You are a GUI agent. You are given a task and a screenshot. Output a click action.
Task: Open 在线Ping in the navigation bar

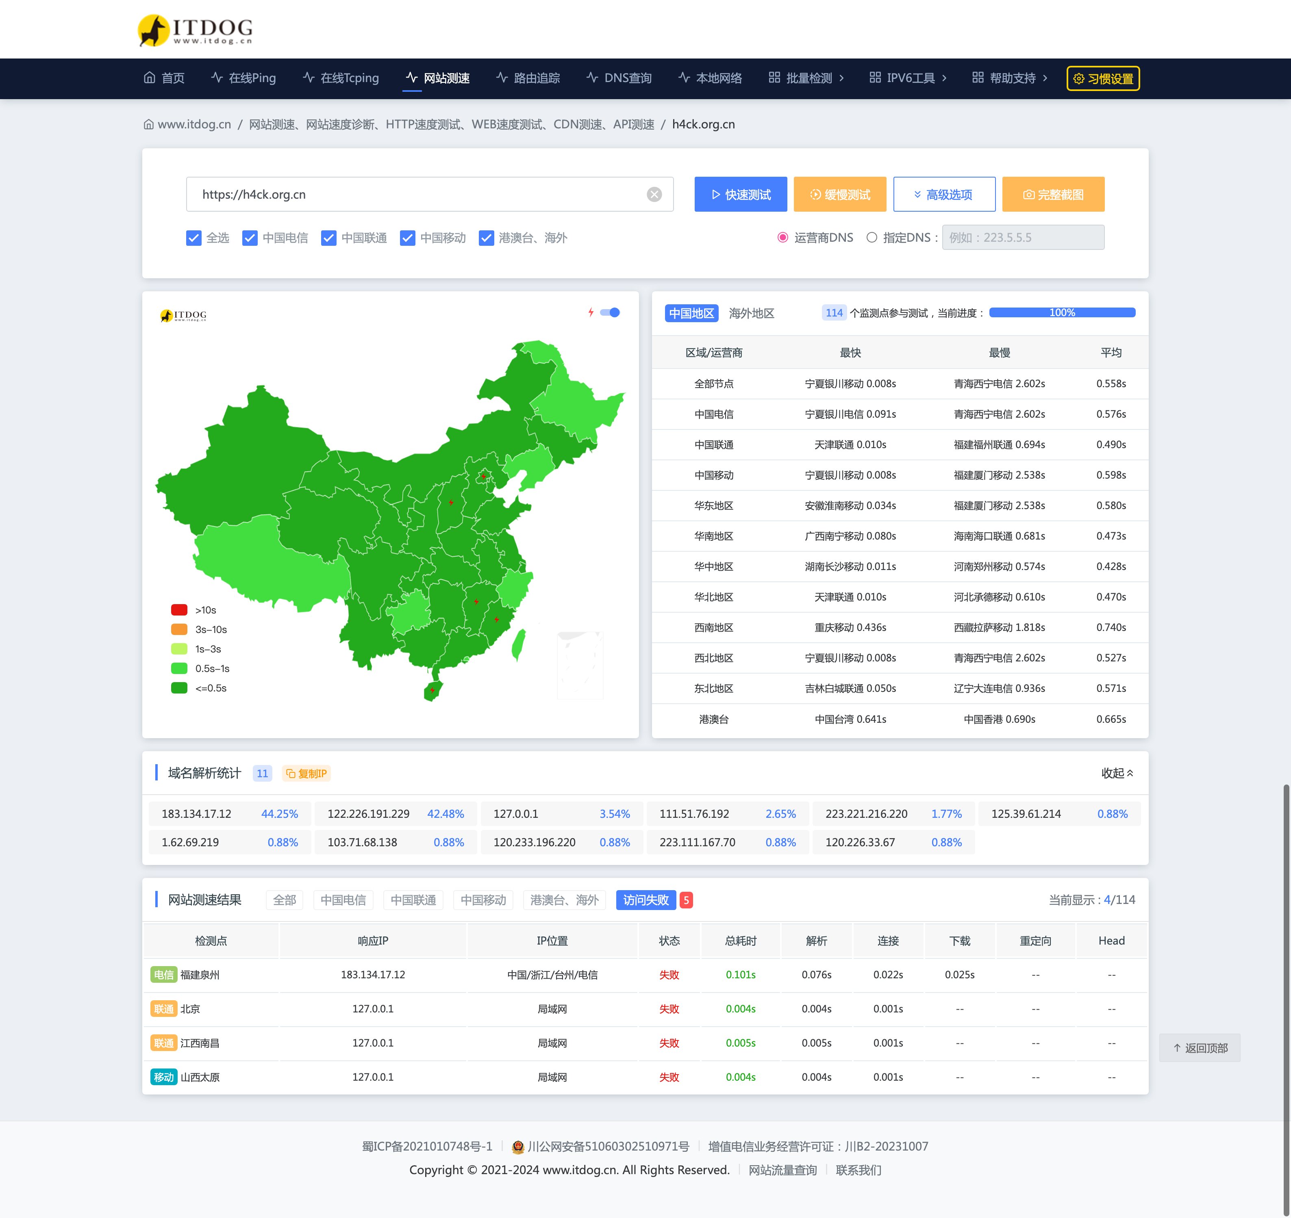pos(243,78)
